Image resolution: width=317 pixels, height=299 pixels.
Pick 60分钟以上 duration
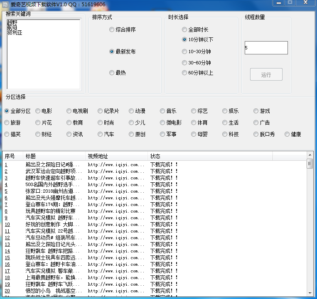[197, 73]
